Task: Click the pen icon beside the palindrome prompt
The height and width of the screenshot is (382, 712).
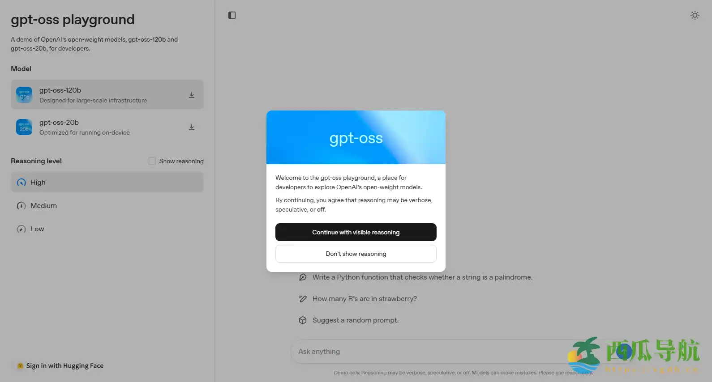Action: pos(303,277)
